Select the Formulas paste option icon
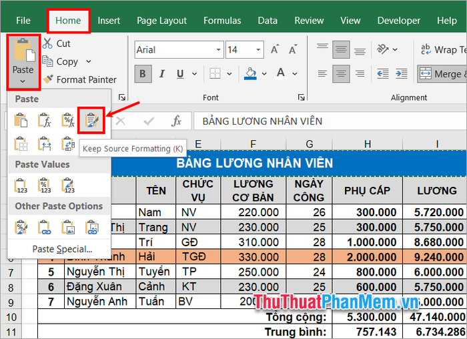Screen dimensions: 467x339 [x=45, y=120]
